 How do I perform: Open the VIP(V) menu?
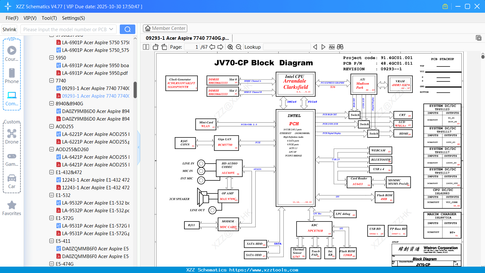(30, 18)
